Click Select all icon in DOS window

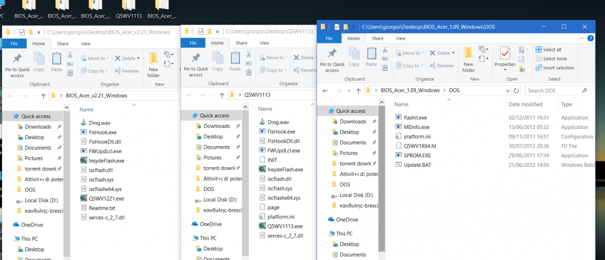point(538,49)
